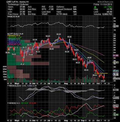Click the 54.32 price low annotation
Viewport: 120px width, 122px height.
(x=14, y=54)
